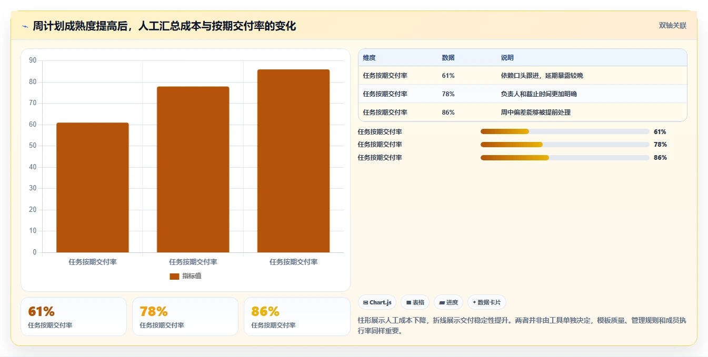
Task: Click the 说明 column header
Action: coord(507,58)
